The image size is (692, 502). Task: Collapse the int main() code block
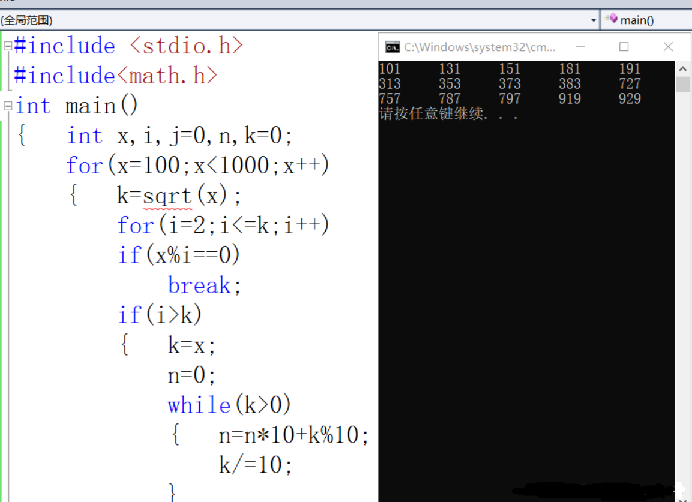(8, 106)
